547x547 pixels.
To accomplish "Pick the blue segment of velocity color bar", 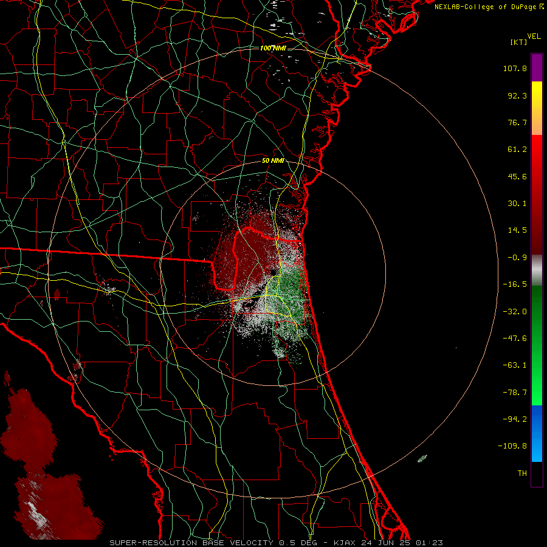I will [537, 433].
